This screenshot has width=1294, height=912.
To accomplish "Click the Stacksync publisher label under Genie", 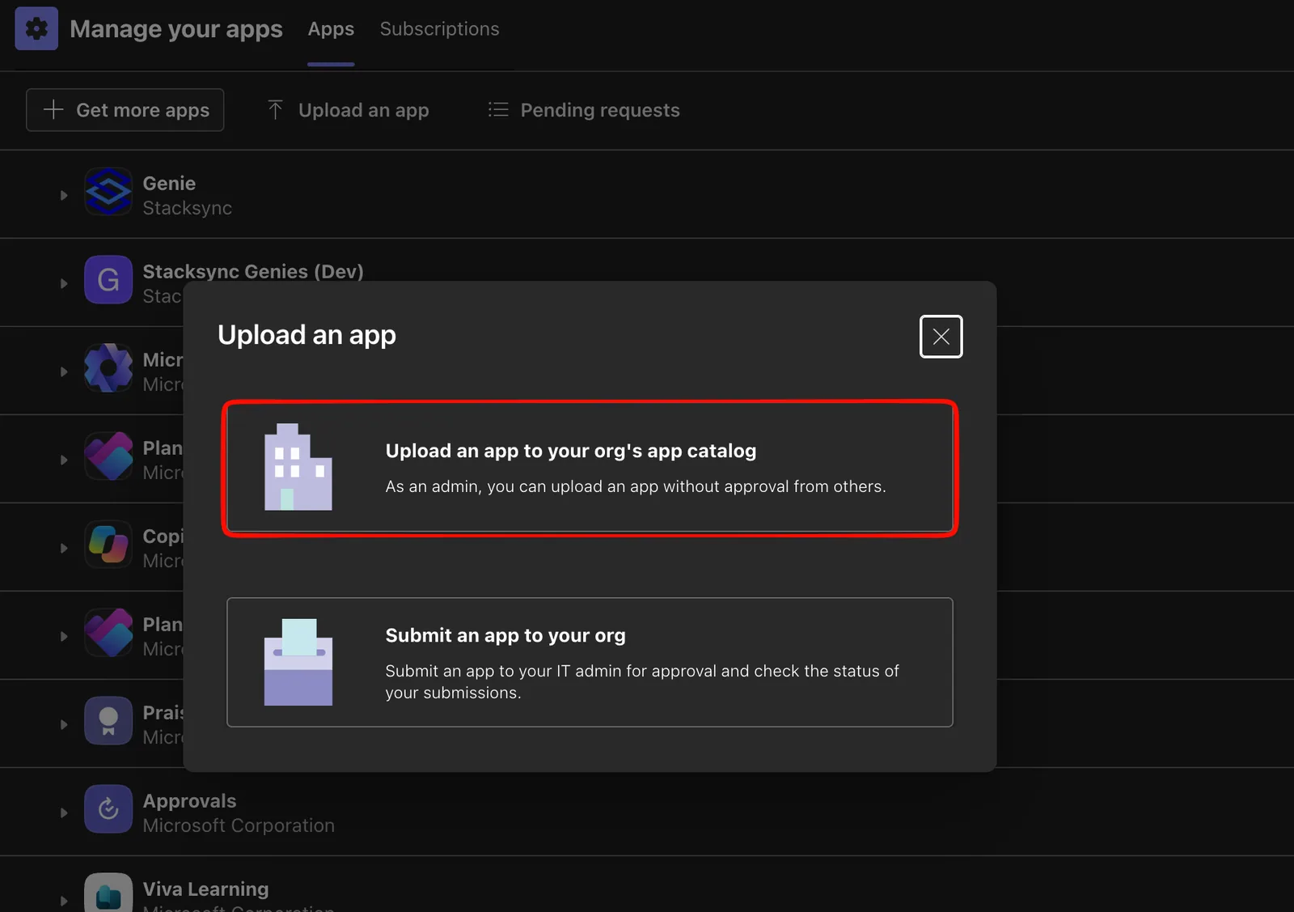I will [187, 208].
